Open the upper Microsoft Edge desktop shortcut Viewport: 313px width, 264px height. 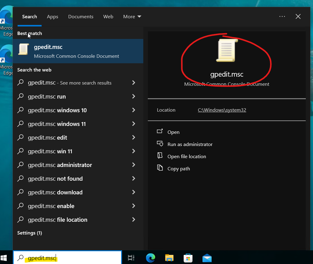(6, 21)
